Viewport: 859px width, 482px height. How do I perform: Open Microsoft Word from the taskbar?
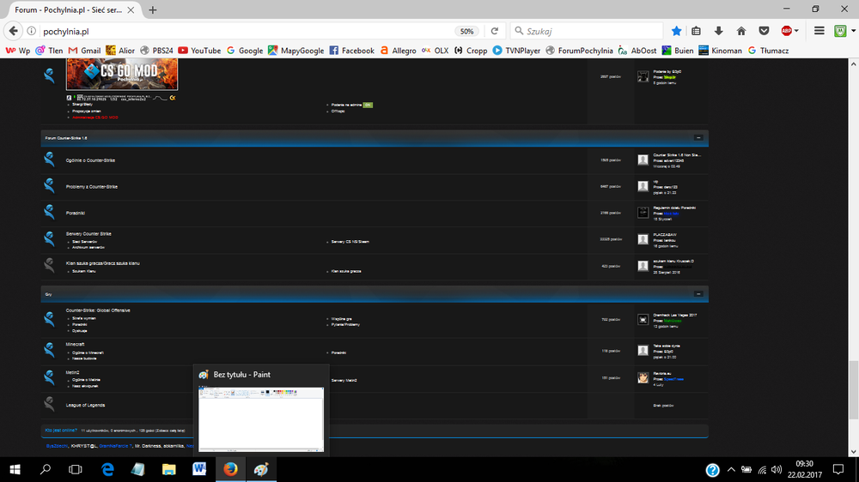(199, 469)
